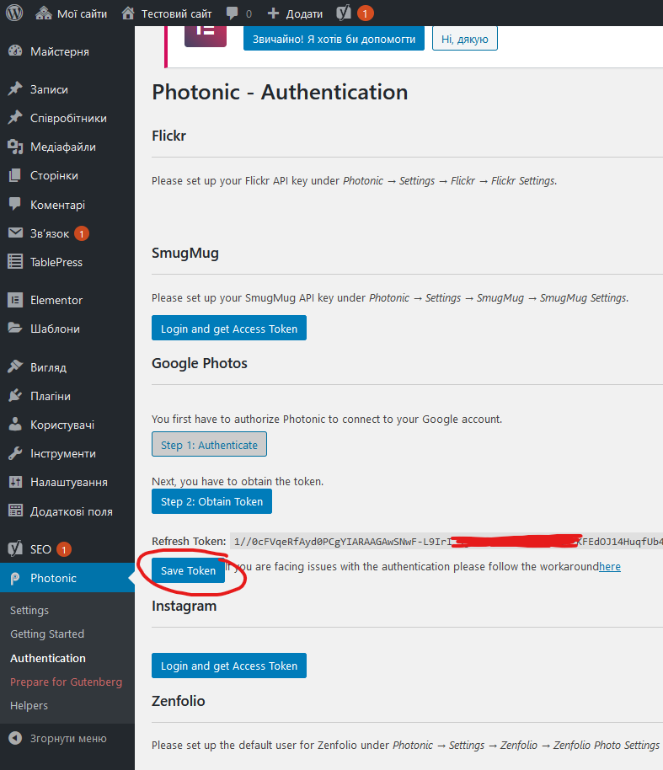Open Налаштування menu item
The image size is (663, 770).
click(x=67, y=482)
